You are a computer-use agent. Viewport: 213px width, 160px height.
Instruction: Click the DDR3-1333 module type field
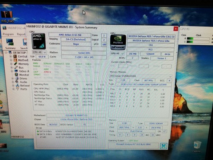(x=144, y=84)
